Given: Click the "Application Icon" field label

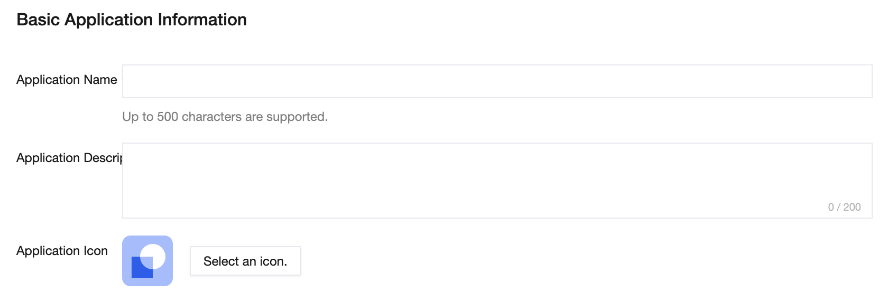Looking at the screenshot, I should tap(62, 251).
